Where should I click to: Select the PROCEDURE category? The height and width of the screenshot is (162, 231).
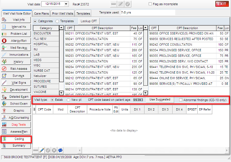point(46,81)
